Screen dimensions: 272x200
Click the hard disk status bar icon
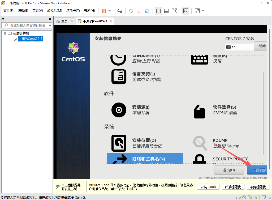[239, 197]
